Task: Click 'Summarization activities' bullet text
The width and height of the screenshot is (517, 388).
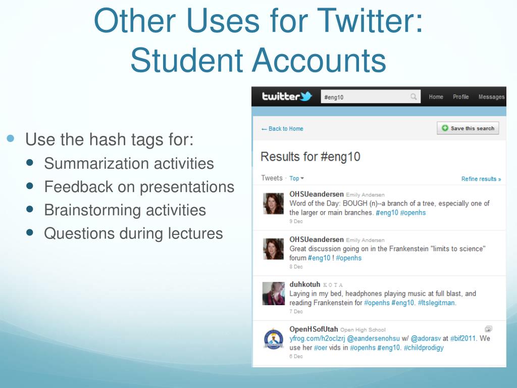Action: (129, 163)
